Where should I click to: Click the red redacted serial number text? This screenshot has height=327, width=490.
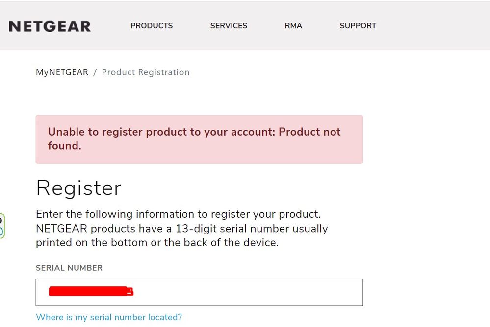pyautogui.click(x=91, y=292)
